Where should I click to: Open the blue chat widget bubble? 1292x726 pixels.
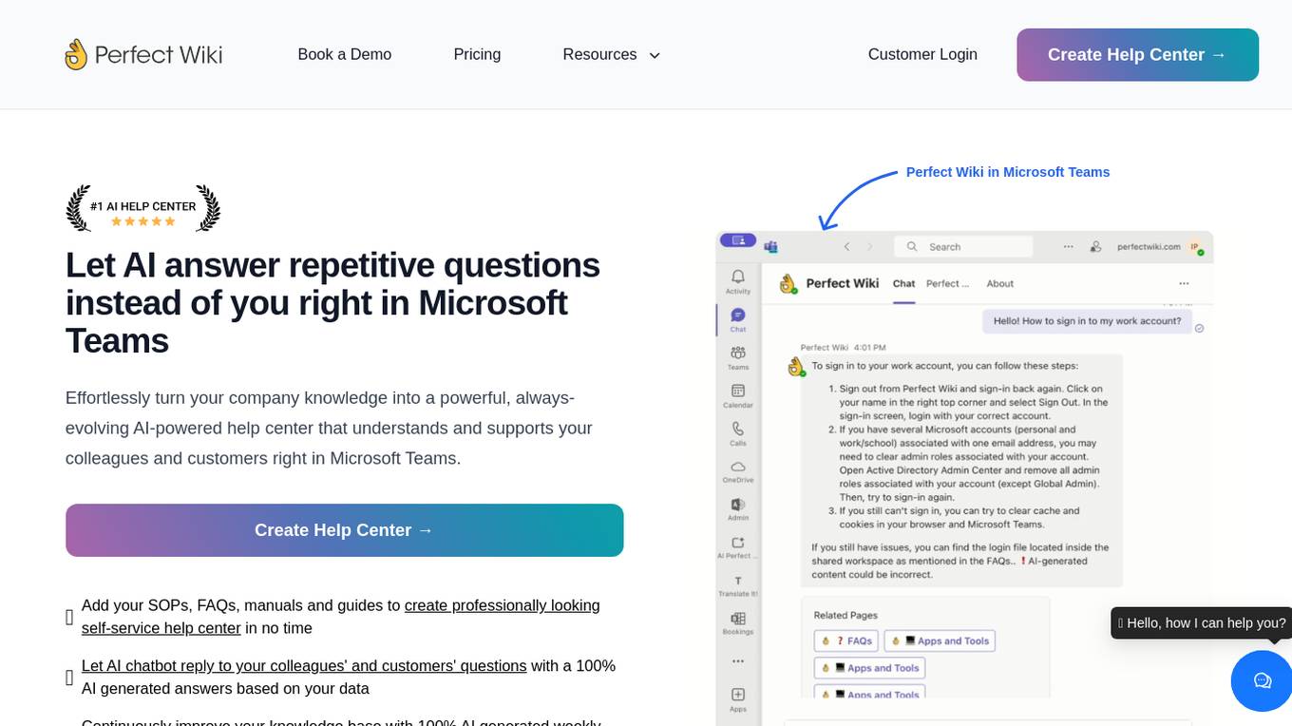(x=1262, y=680)
